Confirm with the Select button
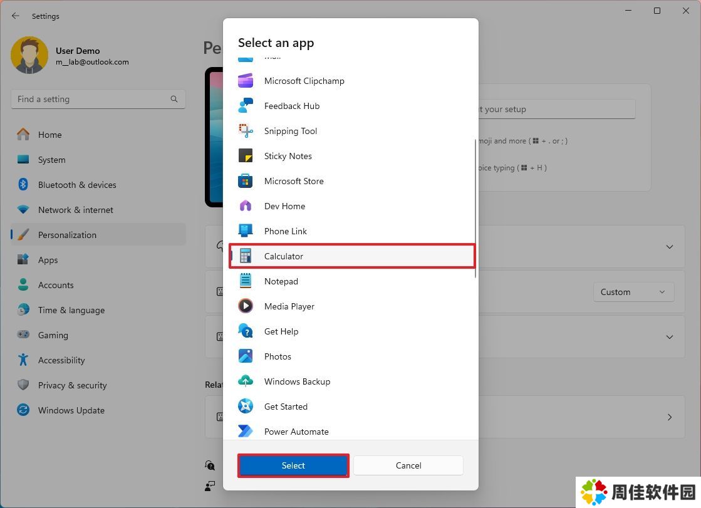Screen dimensions: 701x508 293,465
